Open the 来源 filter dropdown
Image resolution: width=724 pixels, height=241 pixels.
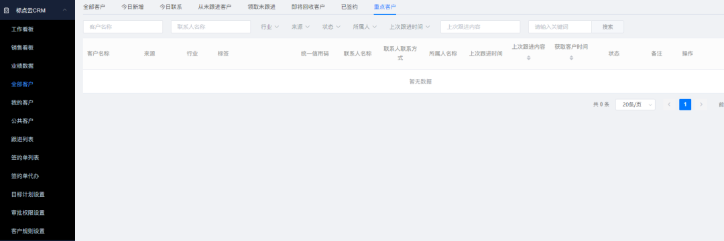point(300,27)
